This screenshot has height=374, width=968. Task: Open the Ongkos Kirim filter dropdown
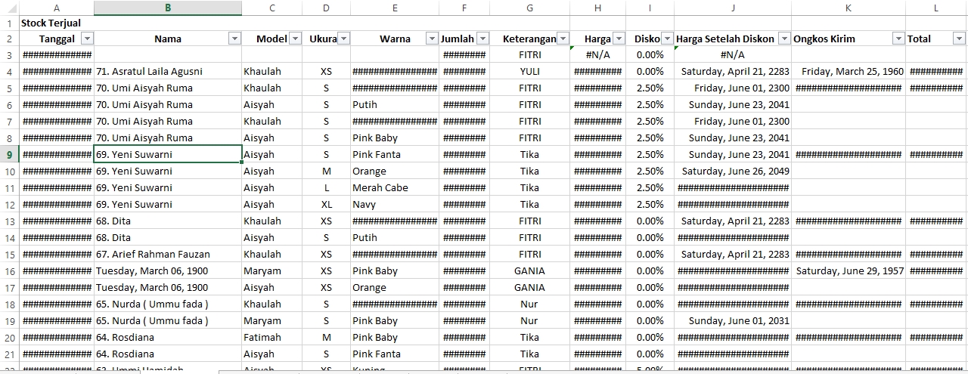[x=898, y=39]
